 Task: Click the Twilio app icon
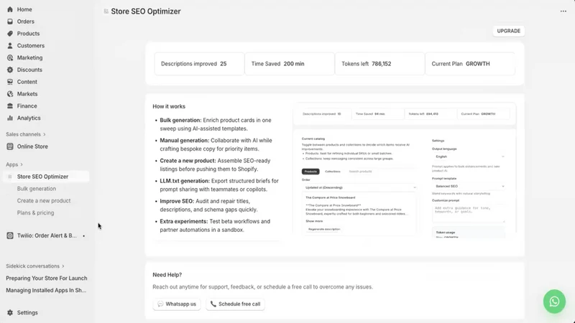[10, 236]
